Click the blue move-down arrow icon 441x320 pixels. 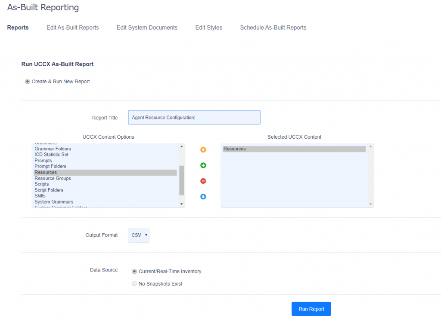click(203, 197)
